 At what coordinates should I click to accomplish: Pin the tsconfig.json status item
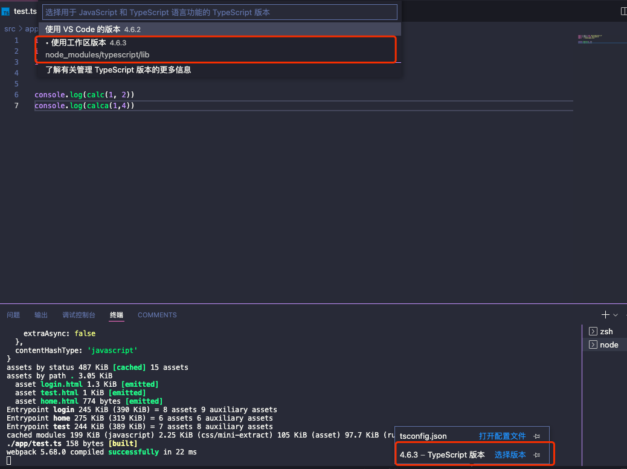tap(537, 436)
